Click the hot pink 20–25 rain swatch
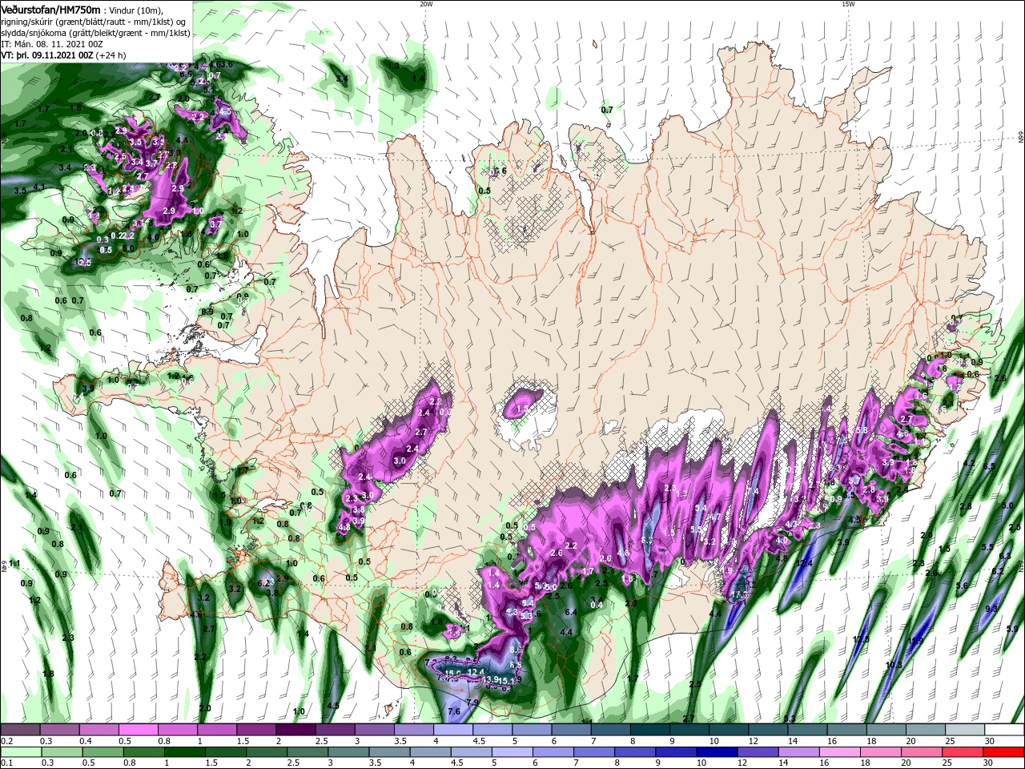Image resolution: width=1025 pixels, height=769 pixels. tap(922, 752)
